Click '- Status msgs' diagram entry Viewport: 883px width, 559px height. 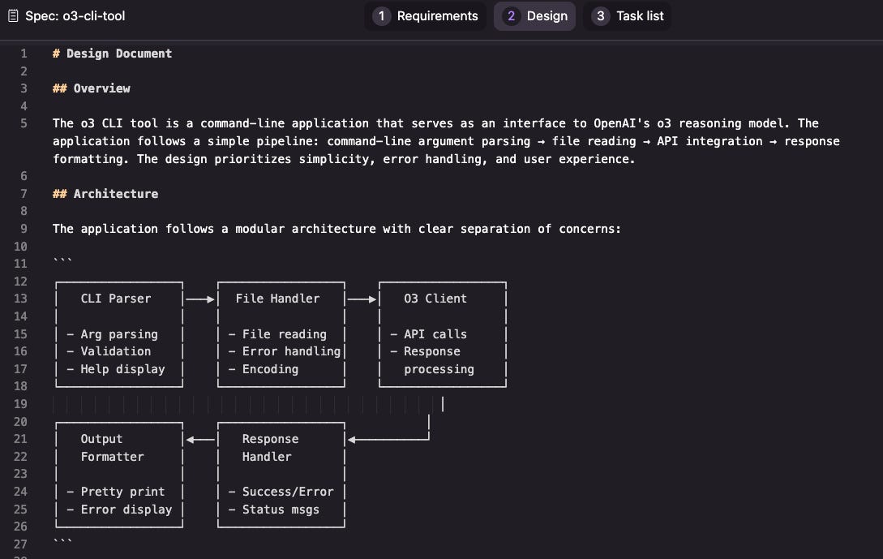(x=274, y=510)
